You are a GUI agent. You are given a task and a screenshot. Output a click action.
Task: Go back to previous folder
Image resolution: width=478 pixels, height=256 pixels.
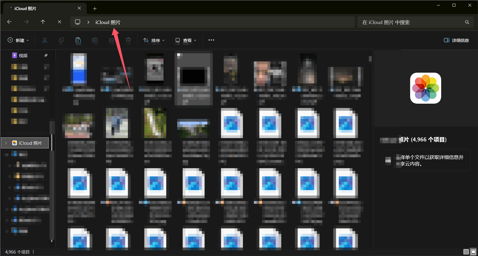click(x=9, y=22)
